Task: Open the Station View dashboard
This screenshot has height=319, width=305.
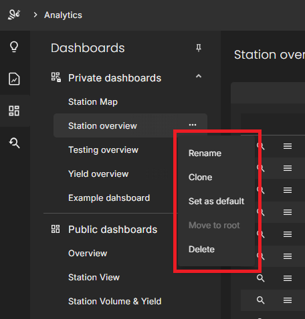Action: [x=94, y=277]
